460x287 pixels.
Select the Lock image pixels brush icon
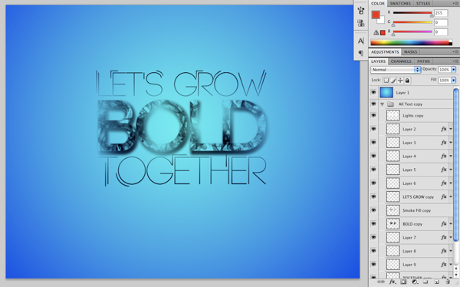393,81
